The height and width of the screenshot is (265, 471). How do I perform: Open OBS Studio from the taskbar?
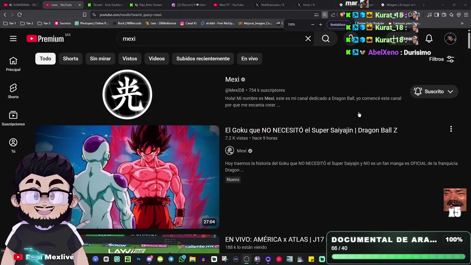tap(247, 259)
